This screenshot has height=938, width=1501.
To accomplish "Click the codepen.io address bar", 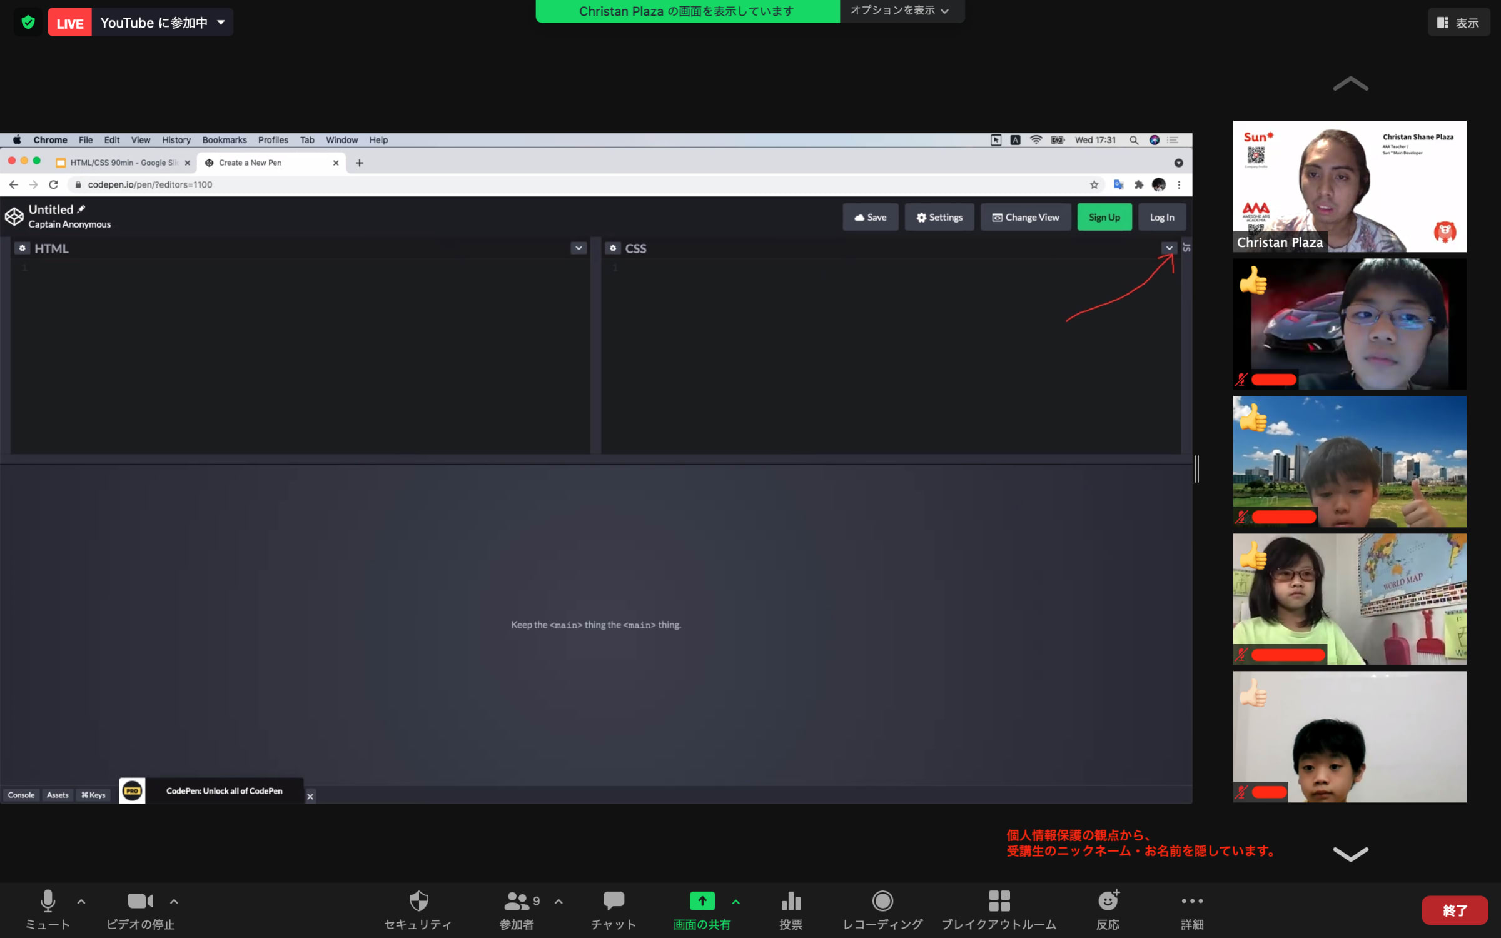I will coord(150,184).
